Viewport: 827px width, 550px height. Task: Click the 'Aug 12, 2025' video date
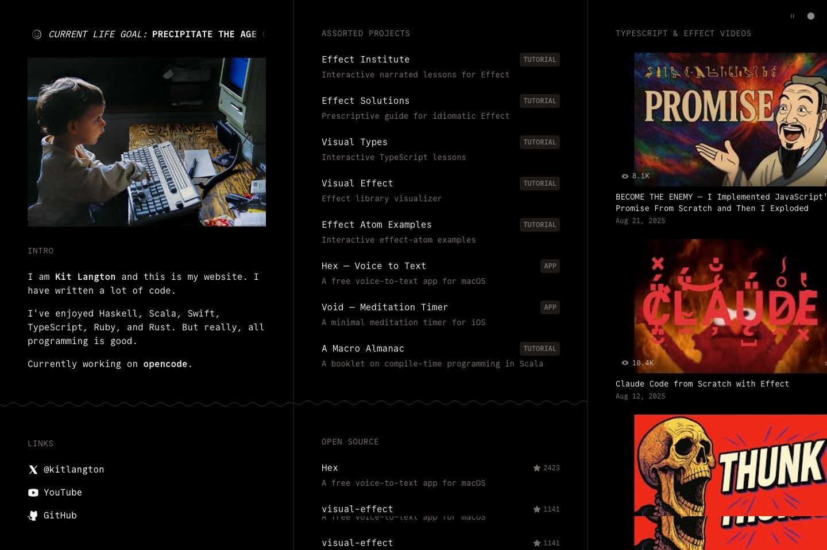pyautogui.click(x=640, y=396)
